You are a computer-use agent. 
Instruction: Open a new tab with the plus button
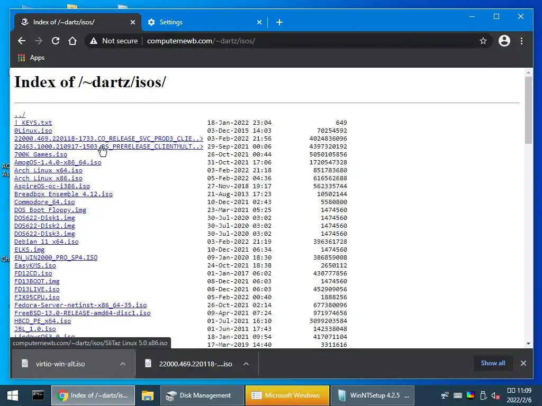(x=279, y=22)
